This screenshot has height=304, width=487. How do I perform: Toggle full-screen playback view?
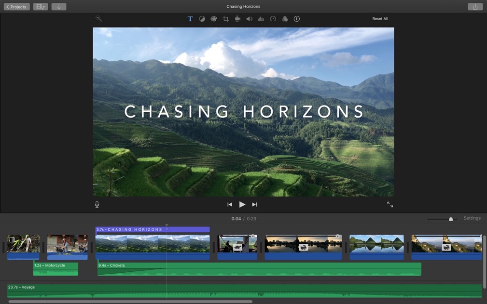pos(390,204)
